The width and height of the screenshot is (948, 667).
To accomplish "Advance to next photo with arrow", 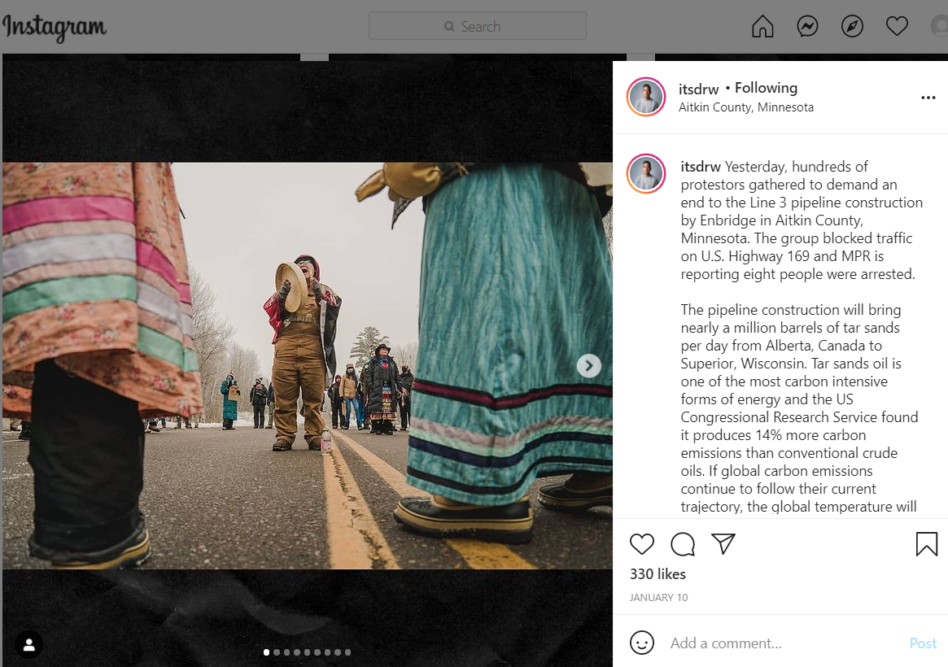I will point(589,366).
